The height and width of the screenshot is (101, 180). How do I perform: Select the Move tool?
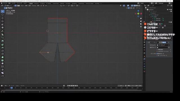3,18
